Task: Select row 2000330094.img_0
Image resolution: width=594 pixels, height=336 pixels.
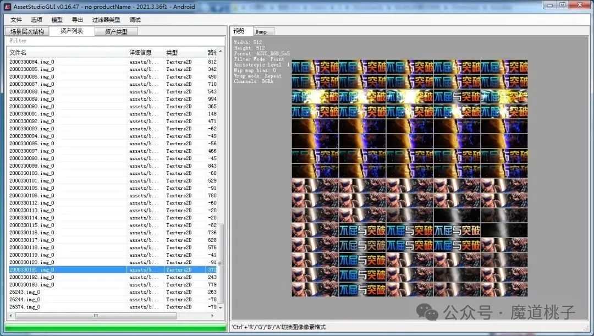Action: (x=113, y=136)
